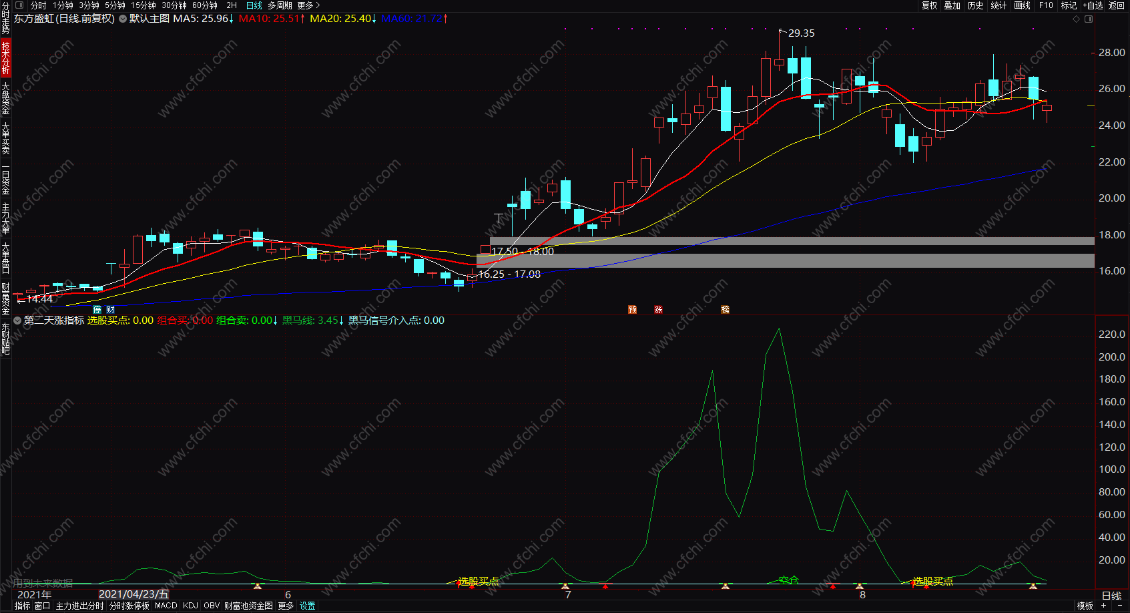Select the 5分钟 period
Screen dimensions: 1130x613
tap(115, 5)
